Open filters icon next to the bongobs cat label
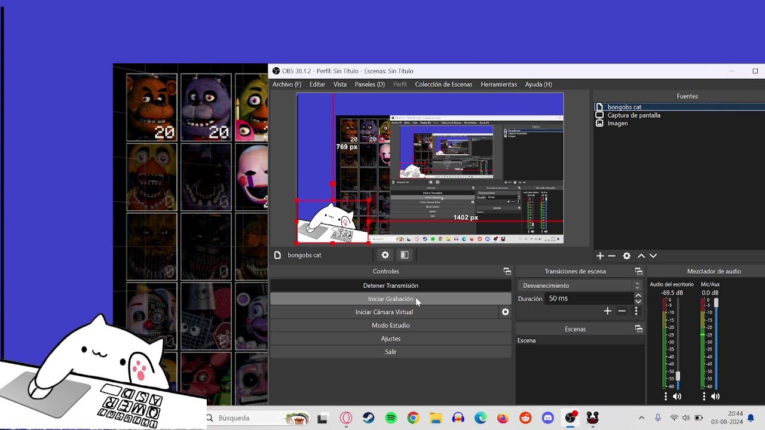The width and height of the screenshot is (765, 430). [405, 255]
